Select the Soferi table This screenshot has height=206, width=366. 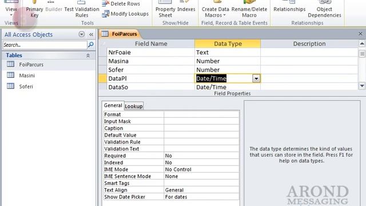(x=49, y=86)
